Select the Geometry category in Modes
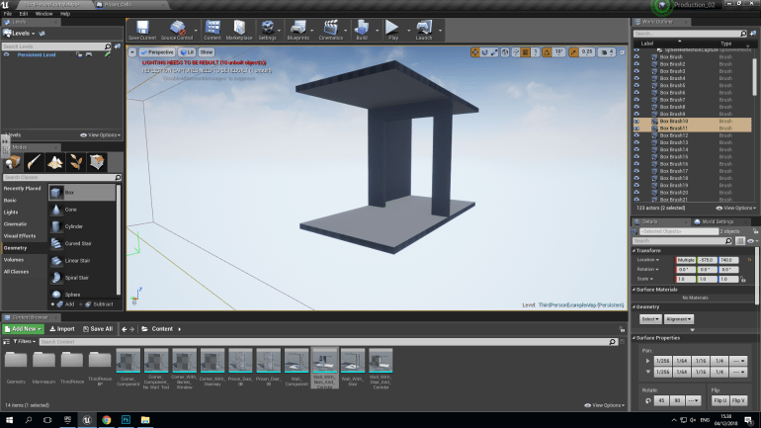Viewport: 761px width, 428px height. tap(15, 248)
